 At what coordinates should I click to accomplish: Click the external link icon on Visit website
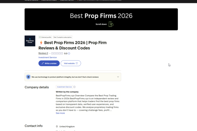77,63
